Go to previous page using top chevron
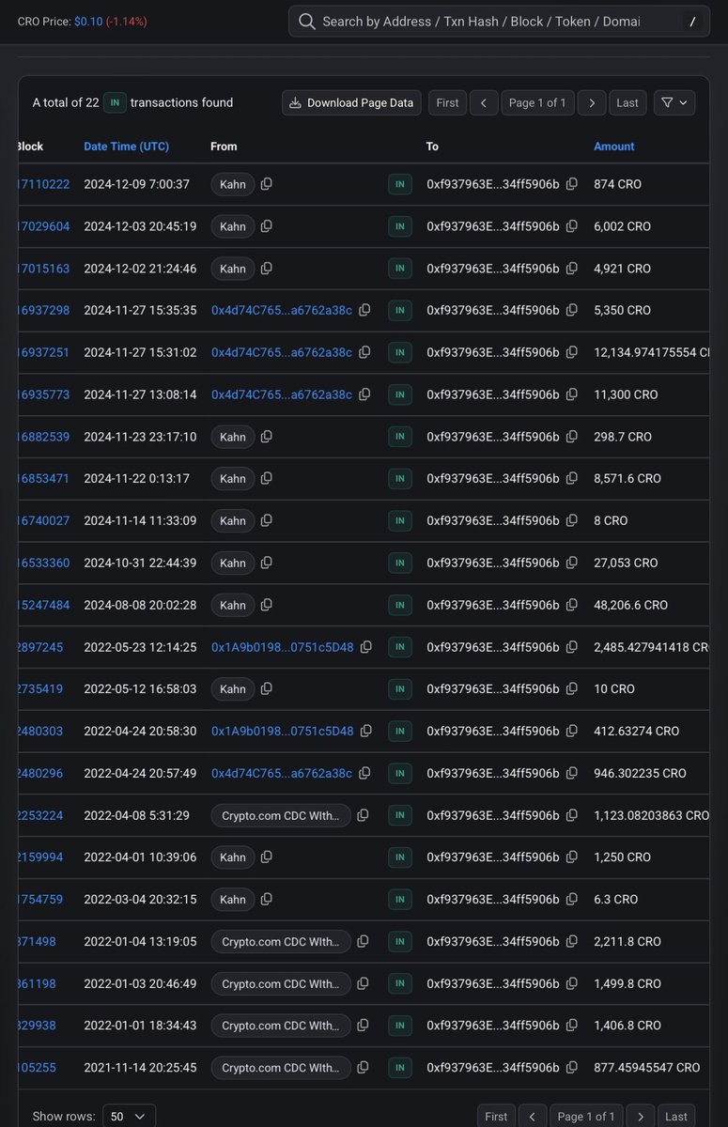The height and width of the screenshot is (1127, 728). pos(484,102)
